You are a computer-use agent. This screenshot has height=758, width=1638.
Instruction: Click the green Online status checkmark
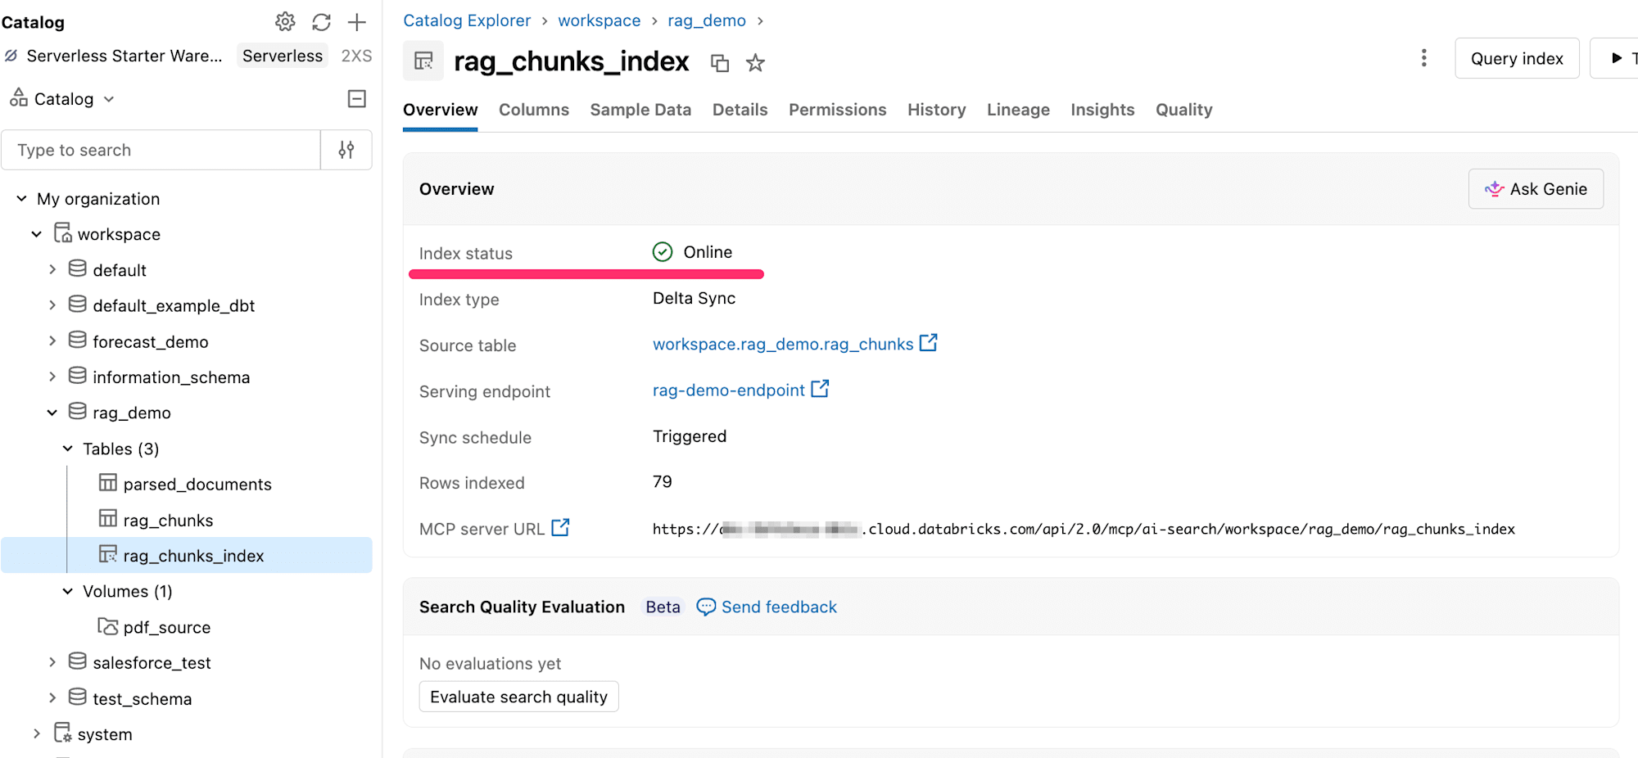tap(663, 252)
